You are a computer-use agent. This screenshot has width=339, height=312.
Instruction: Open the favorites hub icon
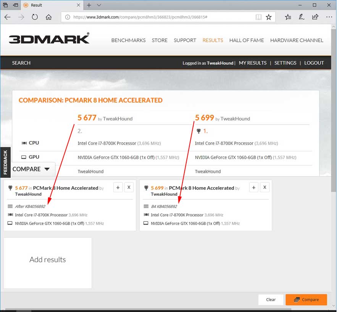tap(288, 17)
